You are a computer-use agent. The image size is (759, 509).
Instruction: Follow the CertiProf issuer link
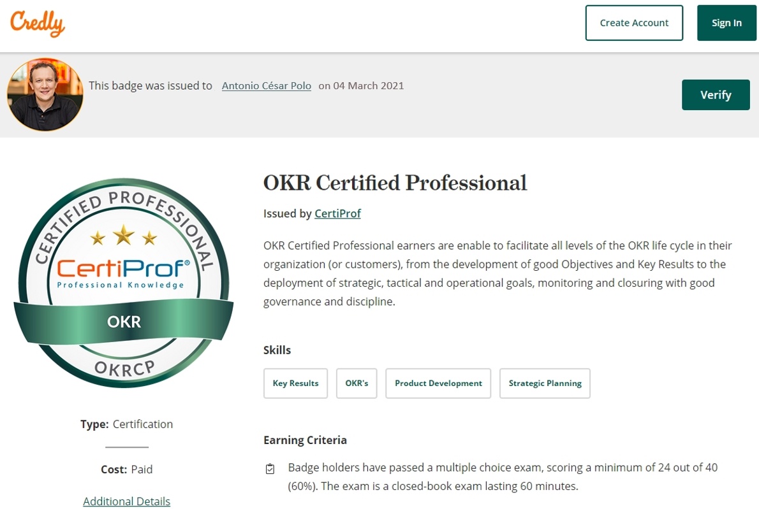337,213
